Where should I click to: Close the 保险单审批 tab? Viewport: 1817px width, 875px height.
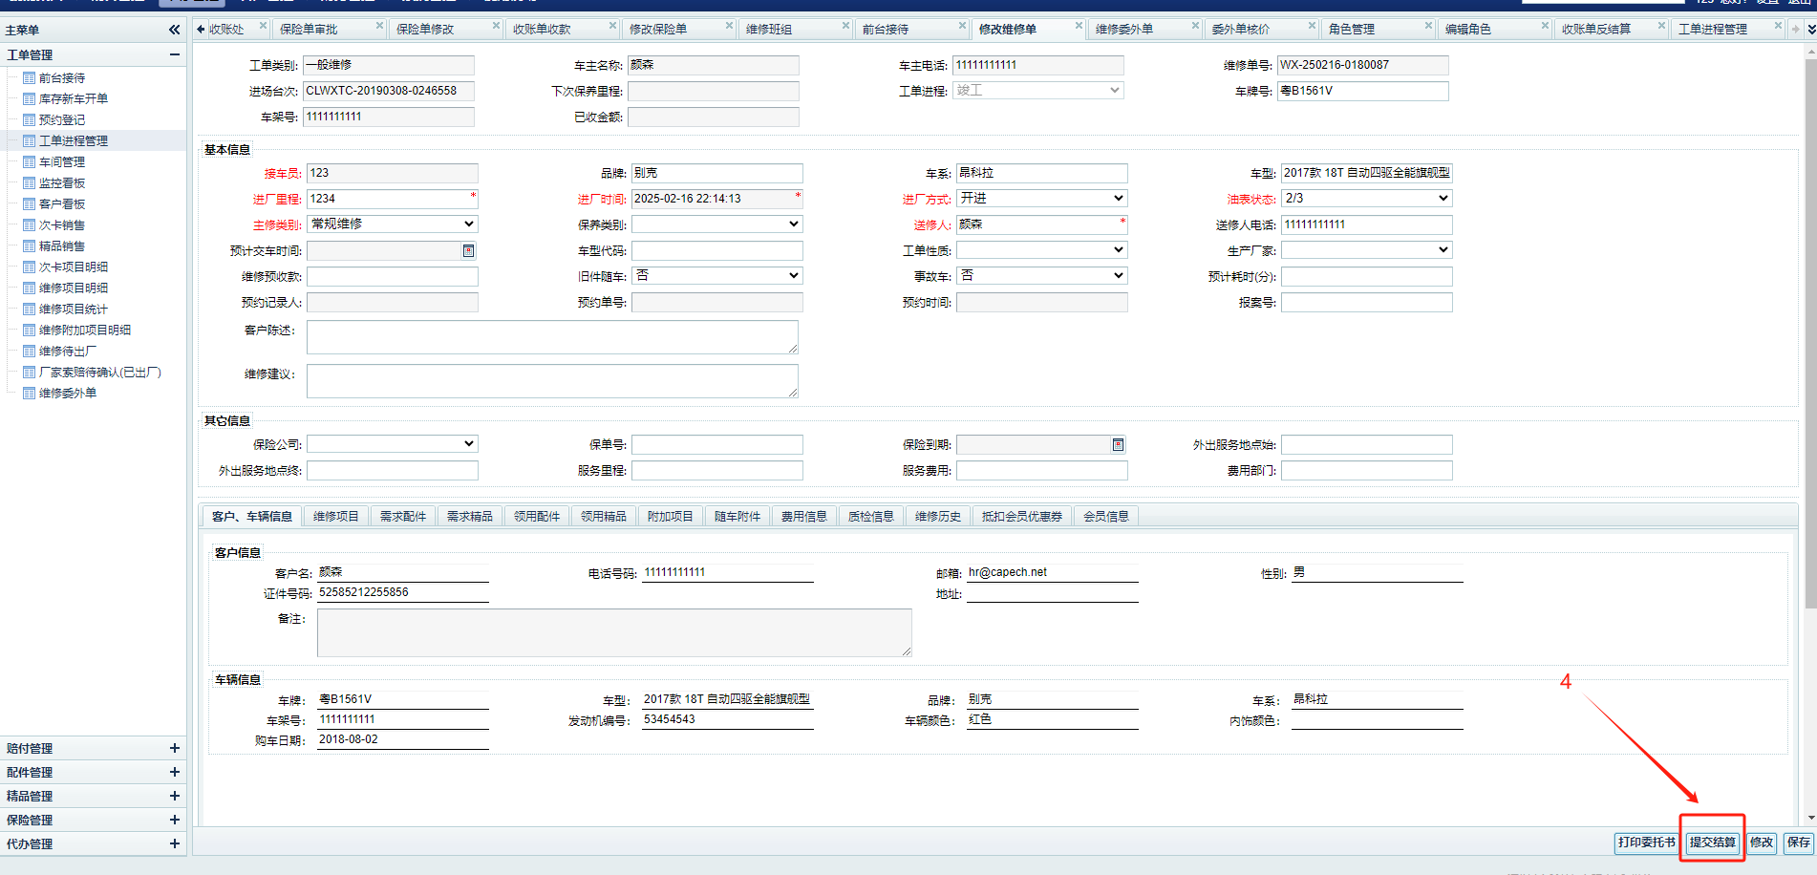pos(379,26)
